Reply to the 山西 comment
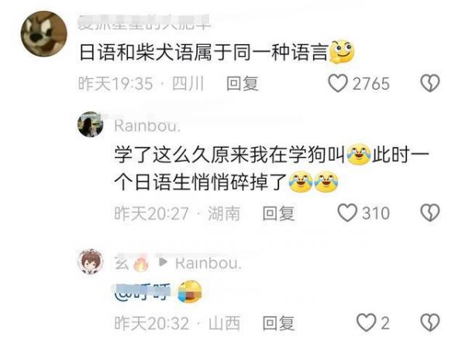465x338 pixels. (278, 323)
